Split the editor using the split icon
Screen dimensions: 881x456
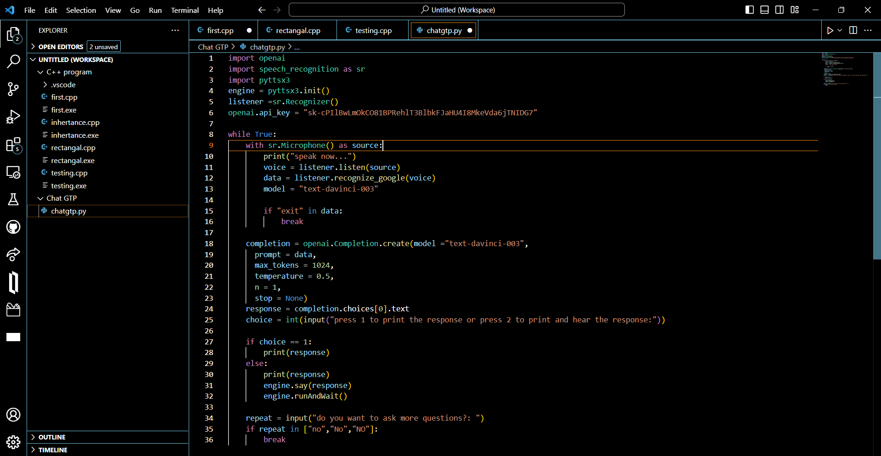pyautogui.click(x=853, y=30)
